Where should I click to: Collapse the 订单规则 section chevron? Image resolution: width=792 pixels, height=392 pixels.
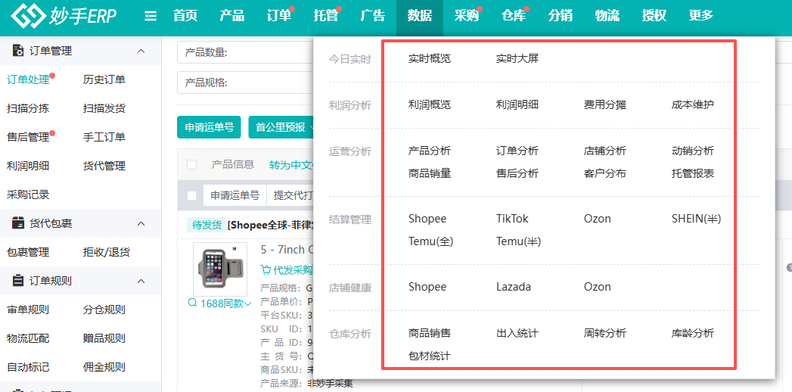(141, 282)
